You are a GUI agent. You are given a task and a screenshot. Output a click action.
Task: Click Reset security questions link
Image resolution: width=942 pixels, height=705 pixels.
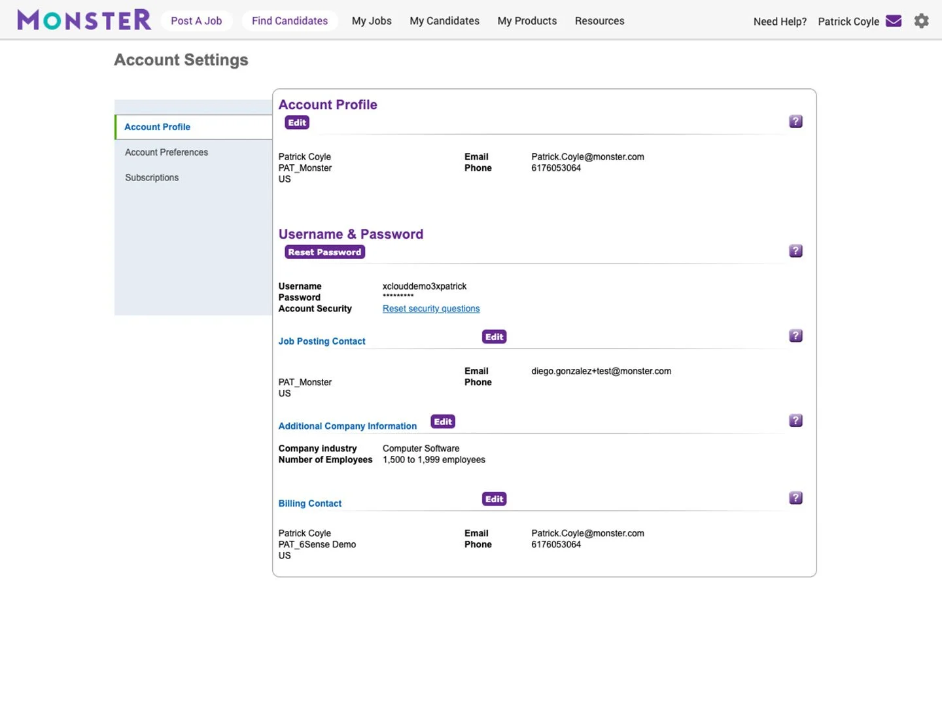click(x=431, y=309)
